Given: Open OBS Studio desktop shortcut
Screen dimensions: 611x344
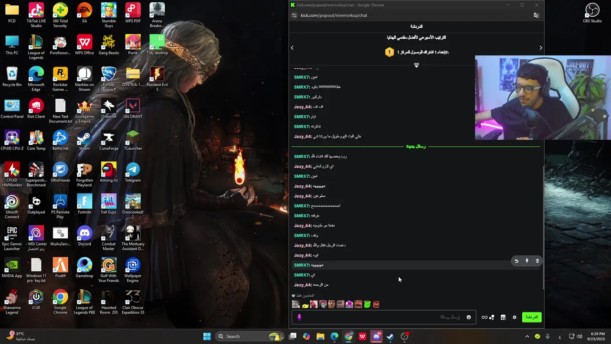Looking at the screenshot, I should point(592,13).
